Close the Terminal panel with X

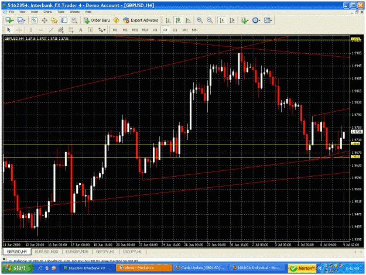click(x=4, y=259)
